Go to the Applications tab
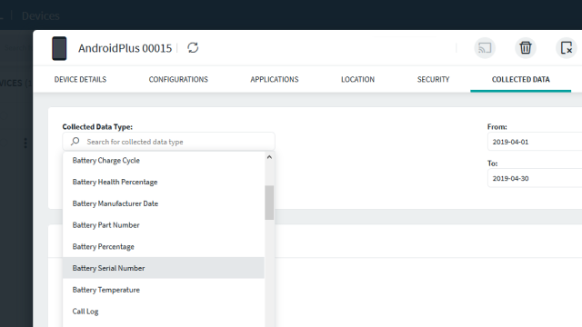Viewport: 582px width, 327px height. coord(275,79)
